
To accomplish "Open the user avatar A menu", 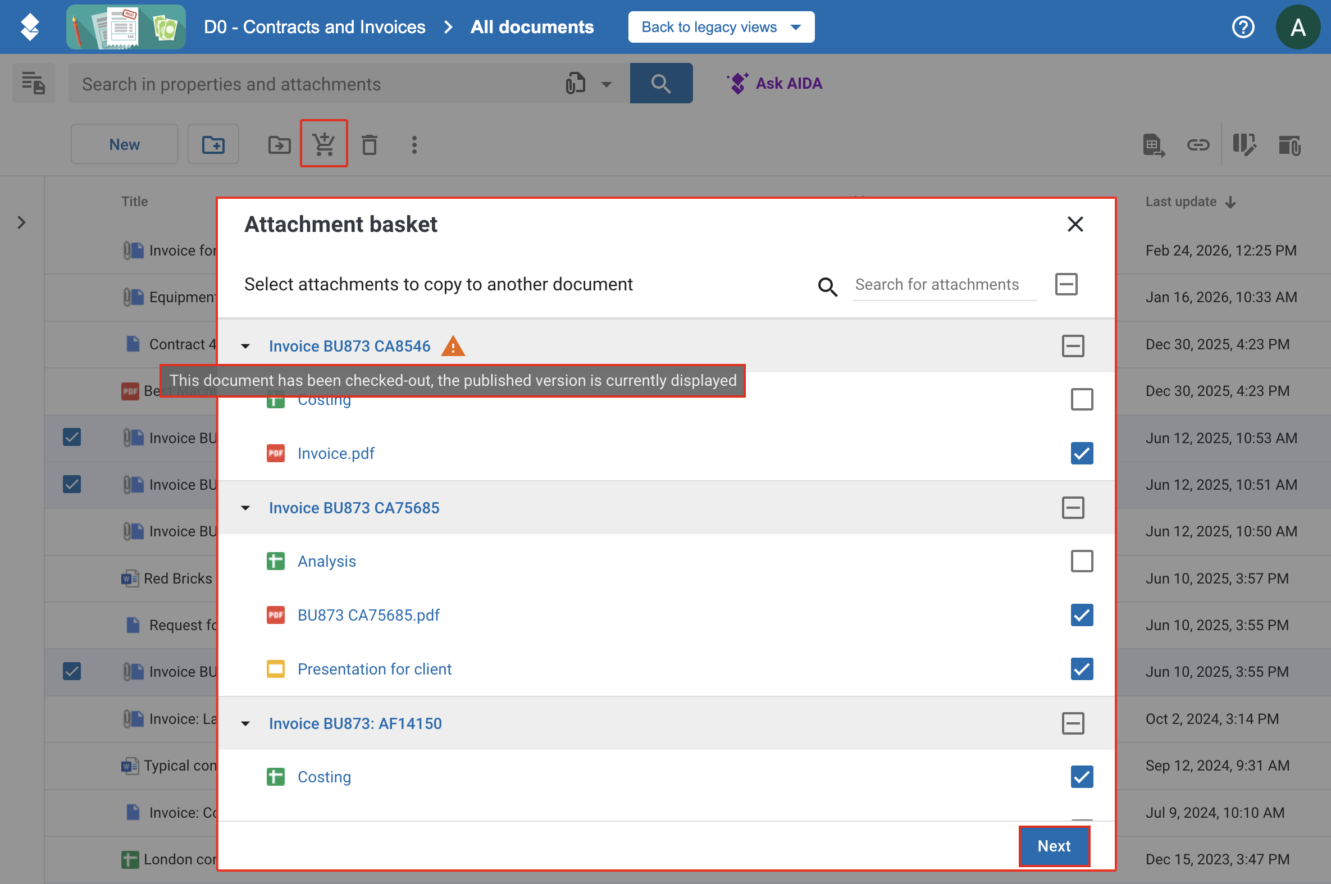I will tap(1298, 27).
